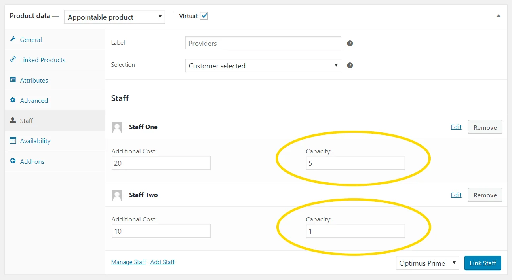Image resolution: width=512 pixels, height=280 pixels.
Task: Open the Attributes tab
Action: point(55,80)
